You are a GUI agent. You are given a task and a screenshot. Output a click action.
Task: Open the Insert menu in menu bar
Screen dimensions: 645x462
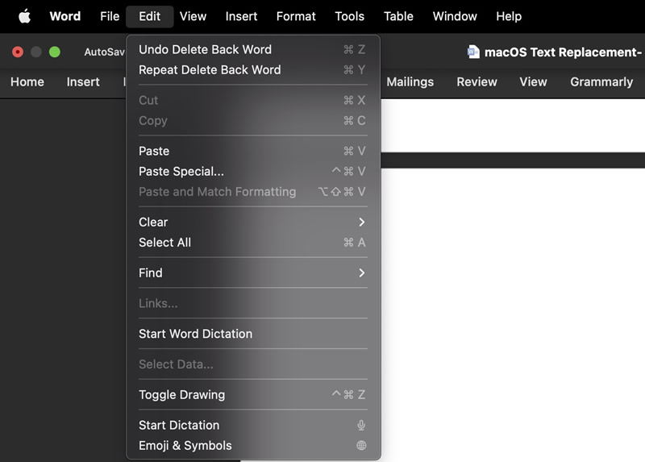(x=241, y=16)
